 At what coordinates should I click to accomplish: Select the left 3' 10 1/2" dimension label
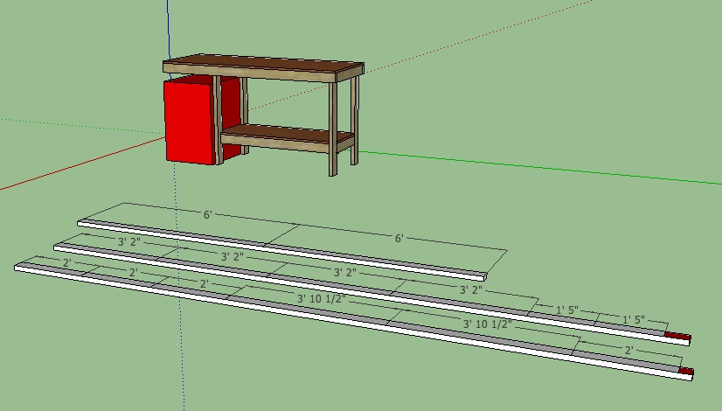point(322,298)
